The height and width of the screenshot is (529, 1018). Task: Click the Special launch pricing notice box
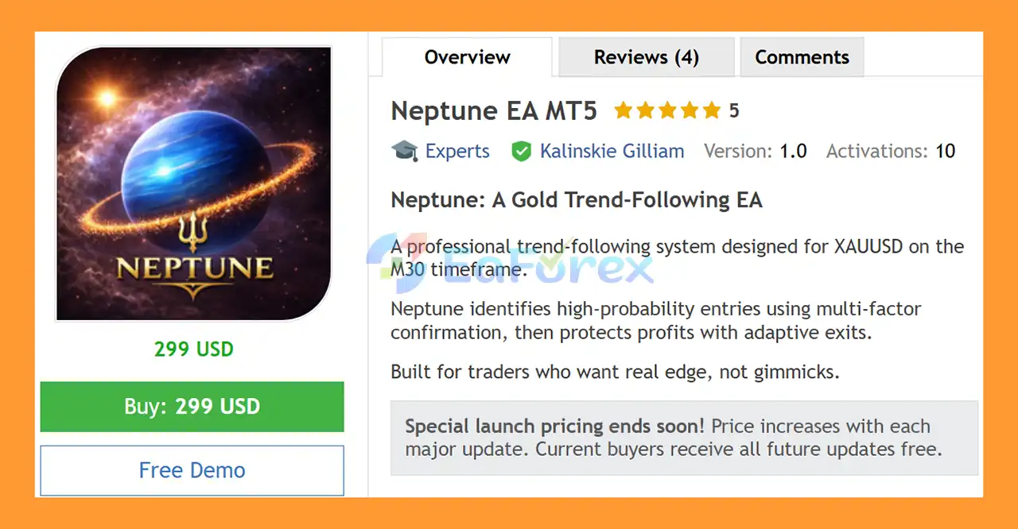(684, 438)
